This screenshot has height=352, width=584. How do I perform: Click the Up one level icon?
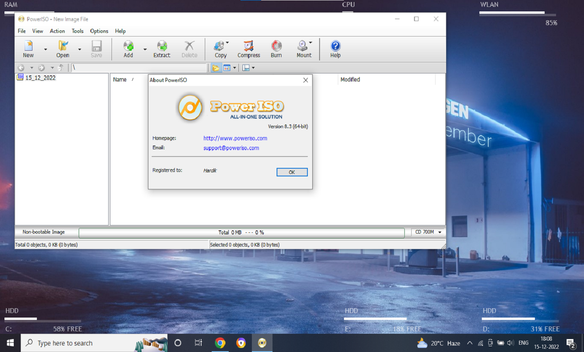(61, 68)
